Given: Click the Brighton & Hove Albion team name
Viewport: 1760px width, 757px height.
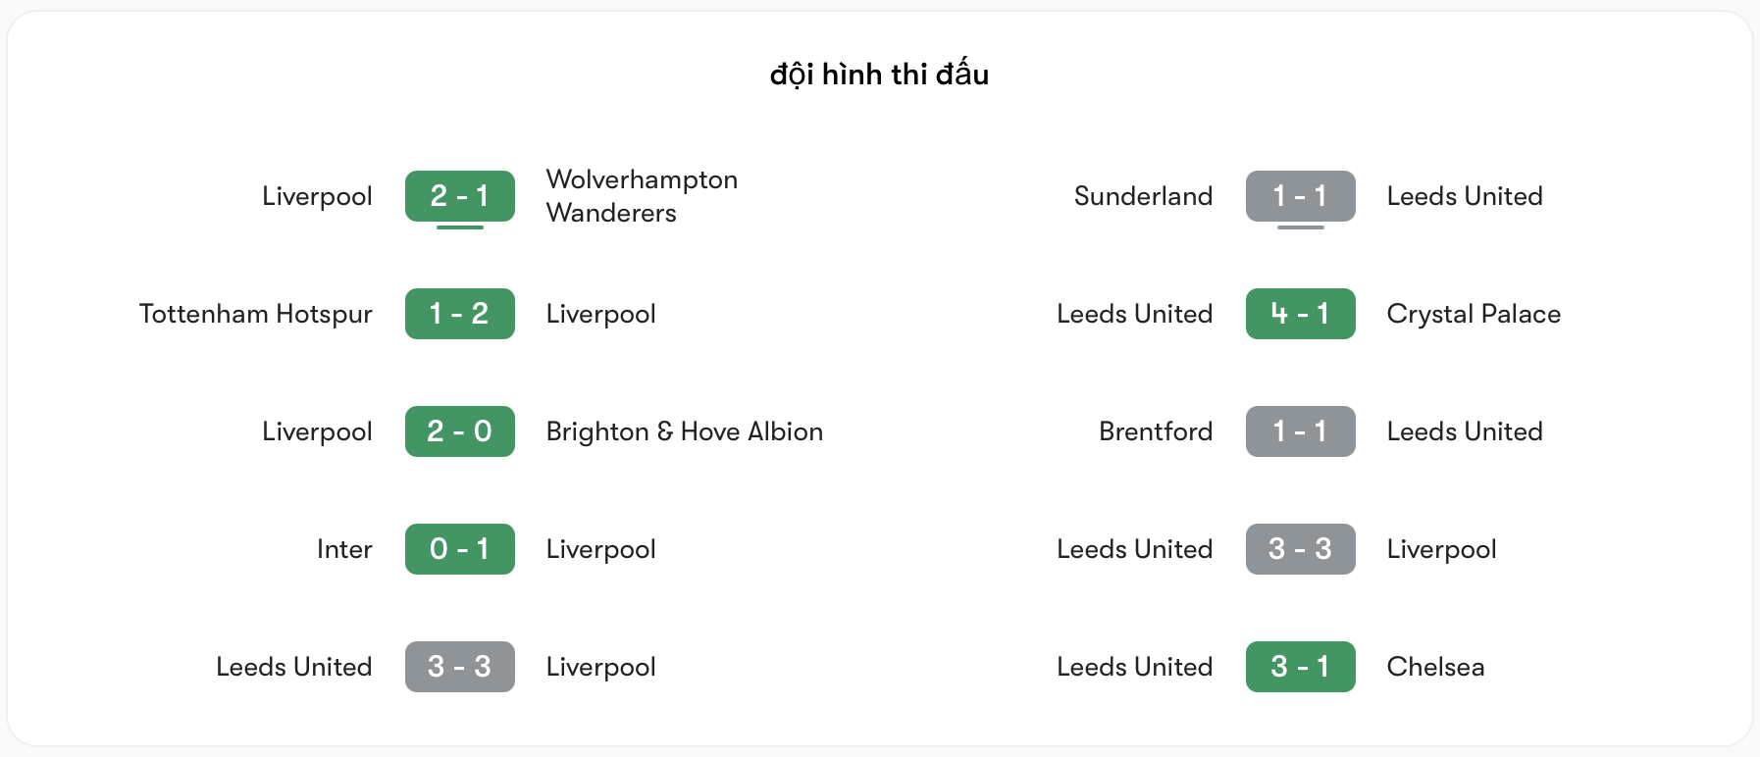Looking at the screenshot, I should point(684,431).
